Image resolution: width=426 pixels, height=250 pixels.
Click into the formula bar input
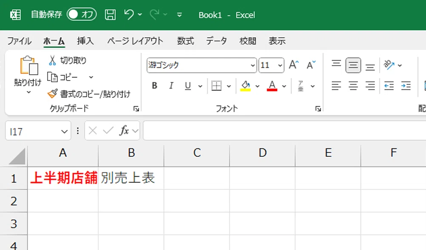tap(284, 131)
